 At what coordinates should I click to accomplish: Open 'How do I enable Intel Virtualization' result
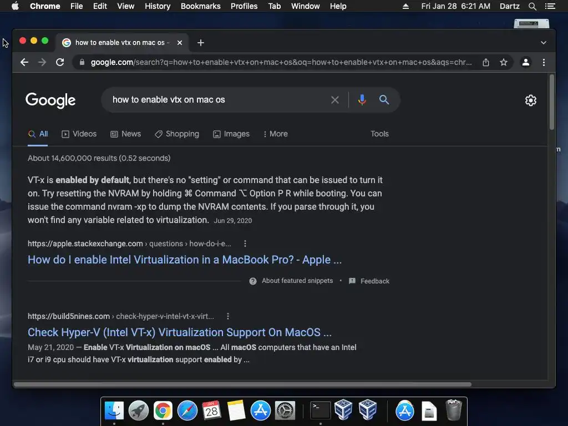[185, 260]
